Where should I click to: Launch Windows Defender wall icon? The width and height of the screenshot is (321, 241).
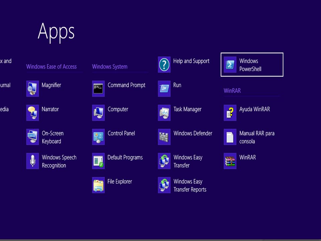[x=164, y=137]
